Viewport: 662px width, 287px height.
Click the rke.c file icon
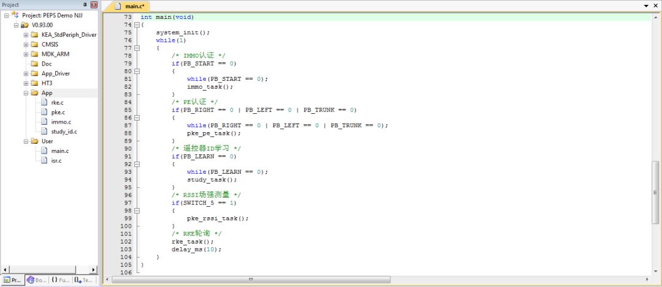pos(44,102)
